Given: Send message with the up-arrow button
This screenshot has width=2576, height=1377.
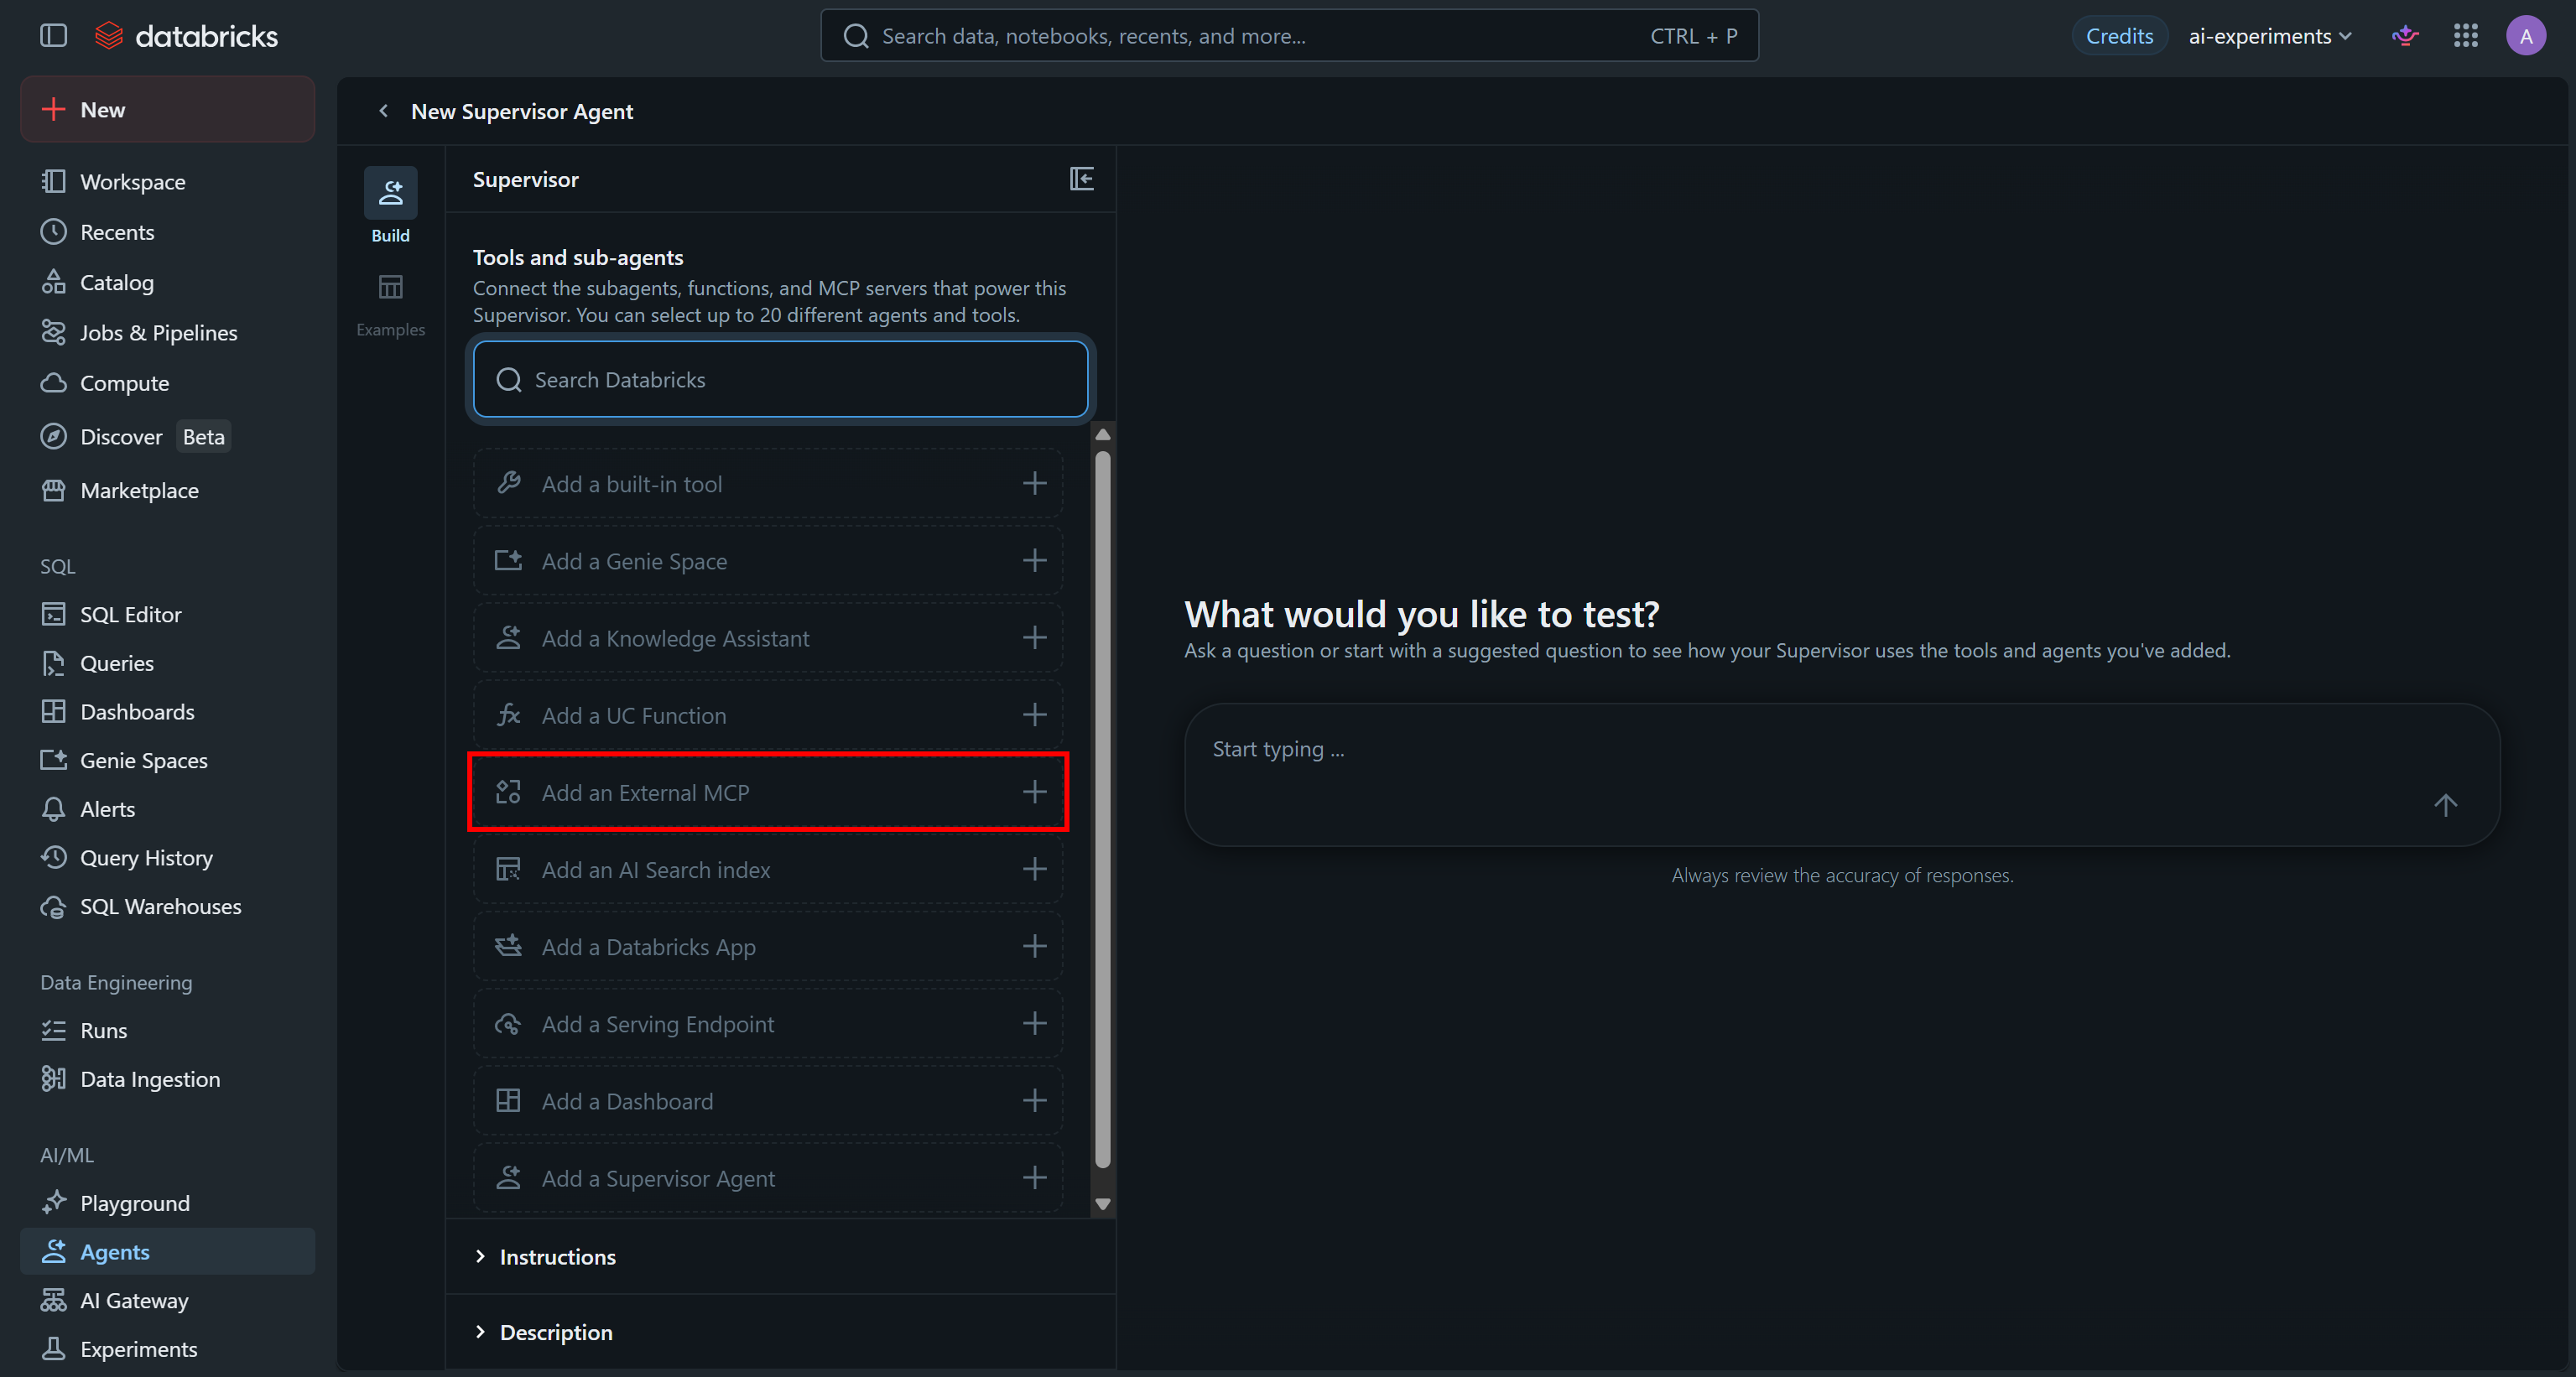Looking at the screenshot, I should pyautogui.click(x=2445, y=805).
